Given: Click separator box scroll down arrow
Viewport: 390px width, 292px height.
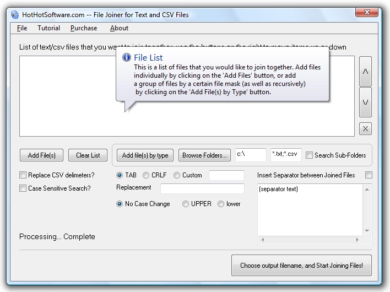Looking at the screenshot, I should tap(367, 231).
